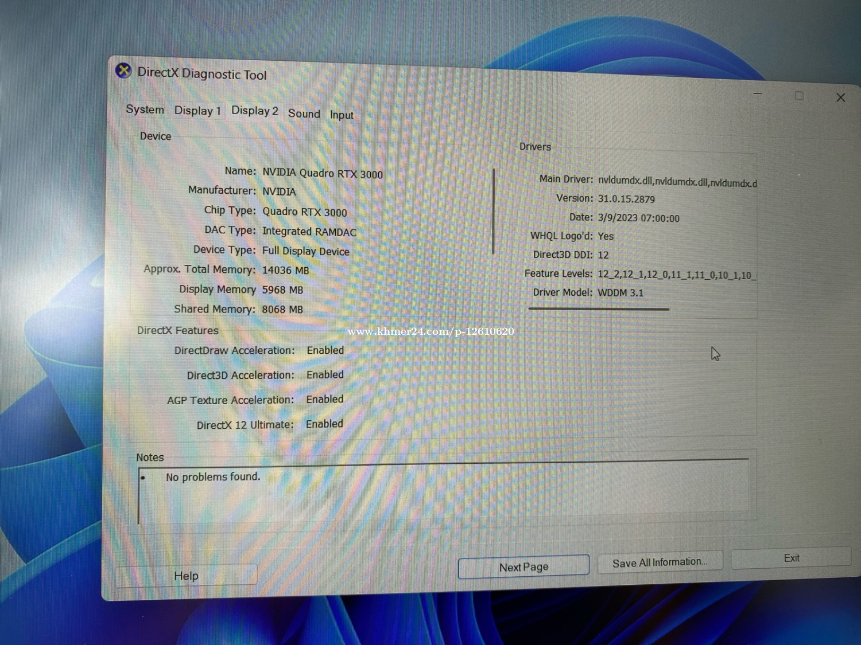861x645 pixels.
Task: Go to the Sound tab
Action: pyautogui.click(x=304, y=114)
